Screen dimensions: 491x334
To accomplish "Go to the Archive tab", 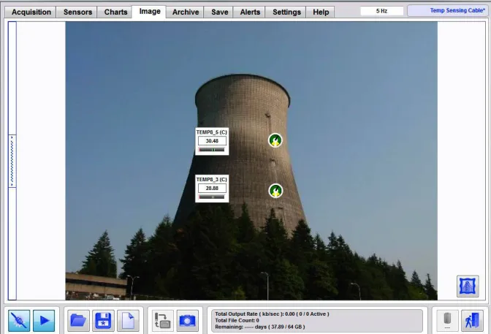I will pos(186,12).
